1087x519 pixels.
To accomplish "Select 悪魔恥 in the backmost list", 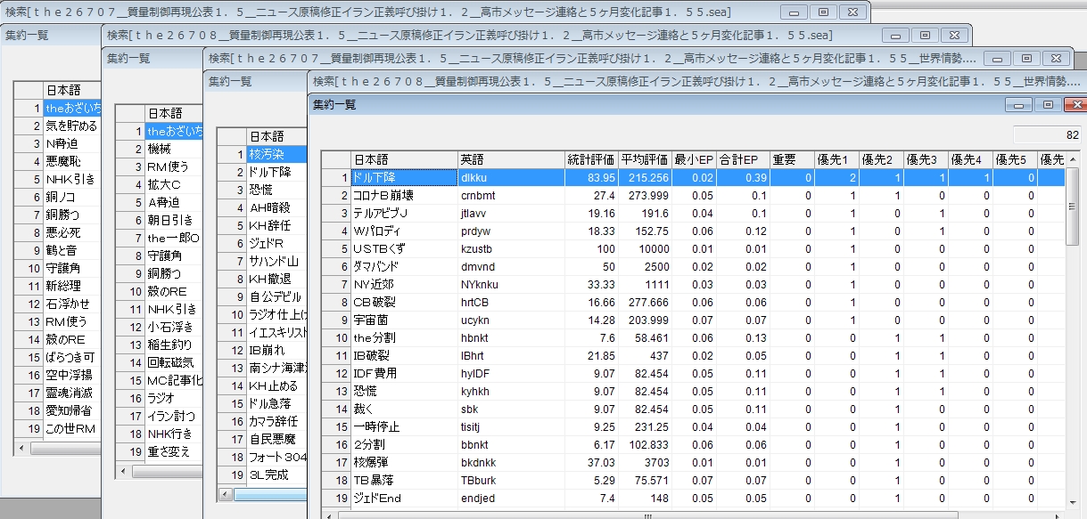I will pos(72,161).
